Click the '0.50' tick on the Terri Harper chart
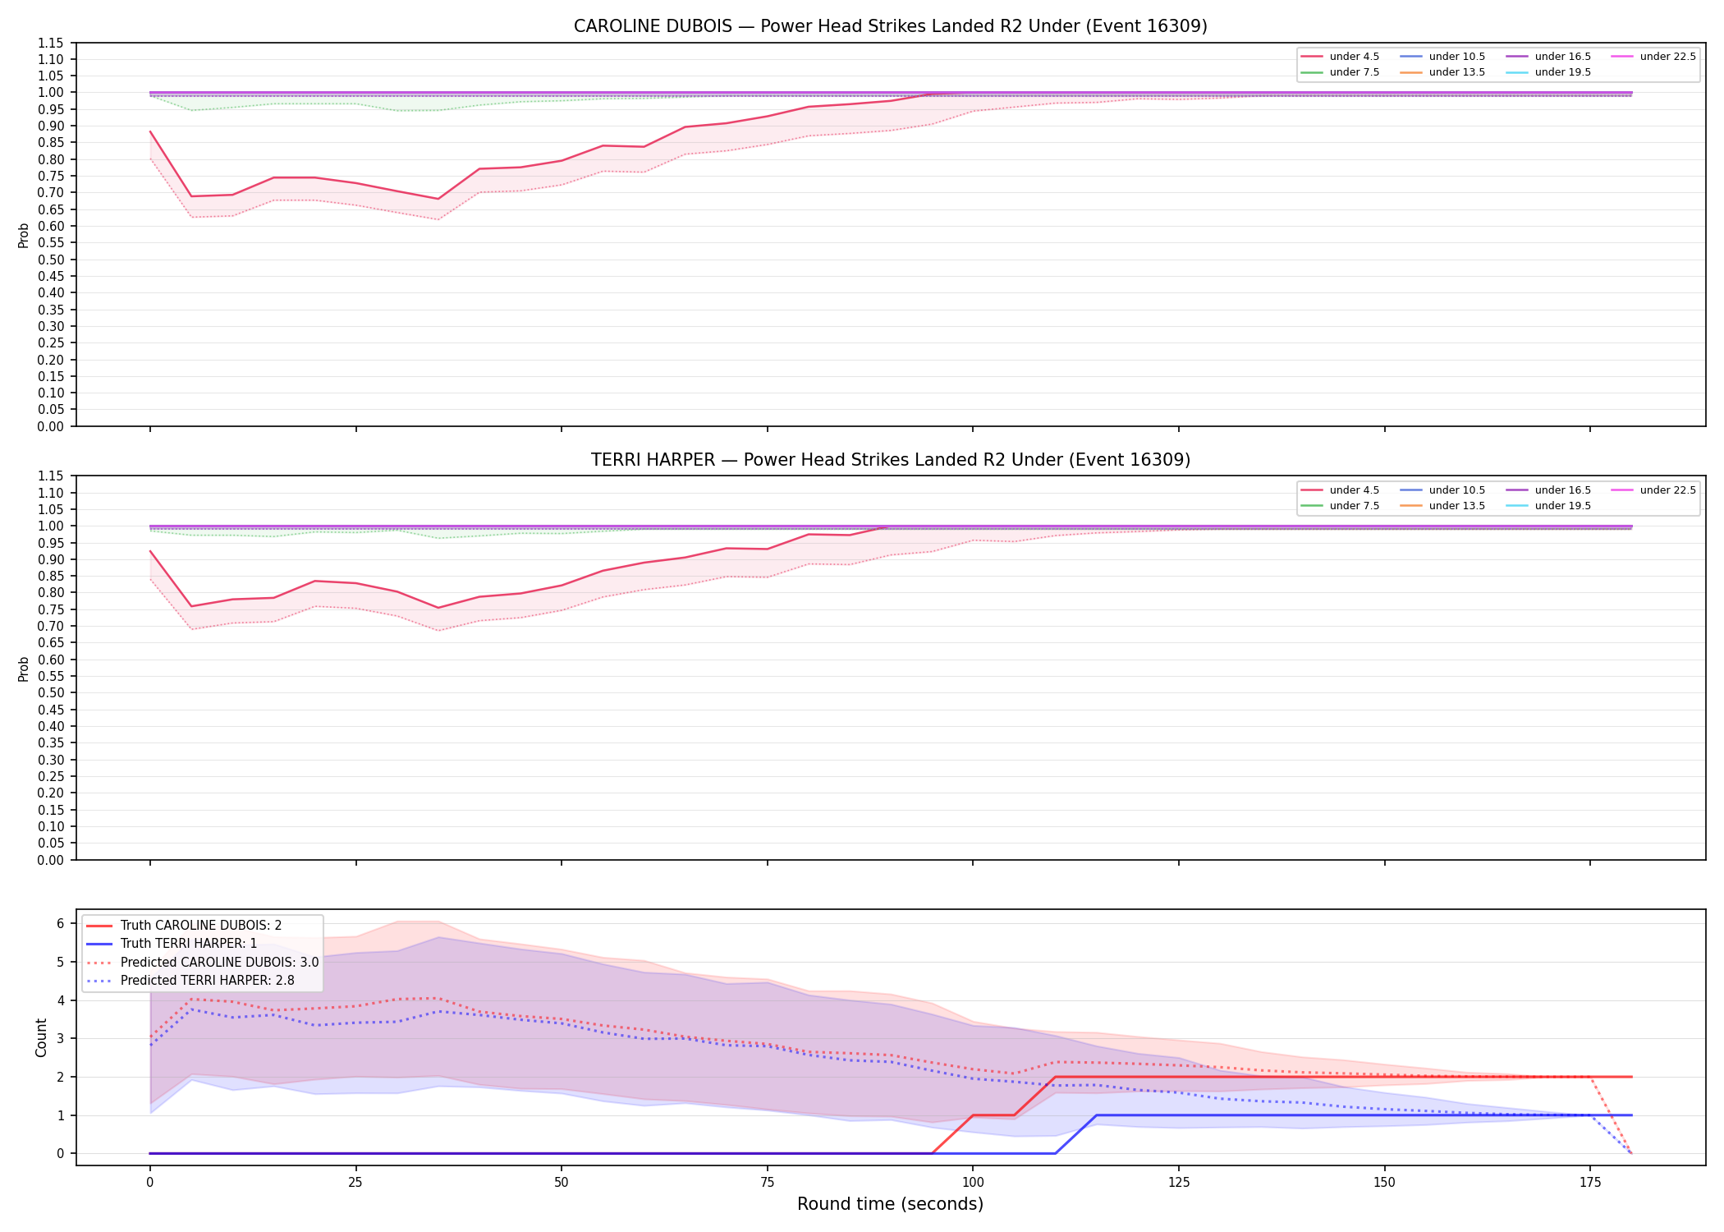 tap(51, 693)
